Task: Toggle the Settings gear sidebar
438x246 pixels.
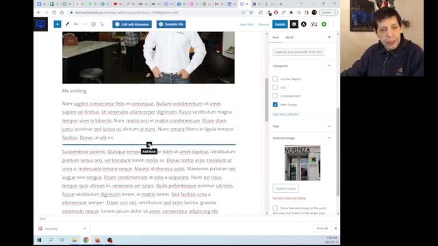Action: tap(294, 25)
